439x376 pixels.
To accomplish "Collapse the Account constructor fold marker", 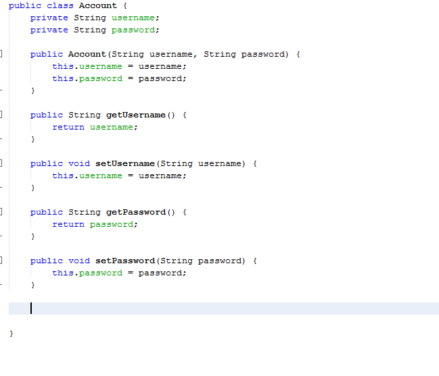I will (1, 53).
